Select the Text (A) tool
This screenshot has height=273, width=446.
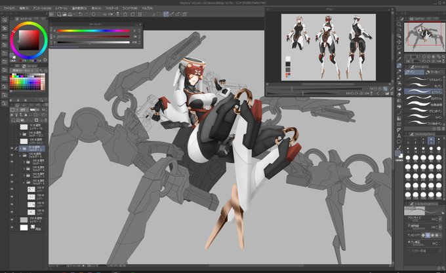(399, 136)
